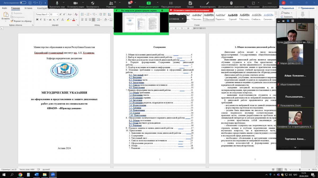Open the font size dropdown
Image resolution: width=318 pixels, height=178 pixels.
coord(58,15)
